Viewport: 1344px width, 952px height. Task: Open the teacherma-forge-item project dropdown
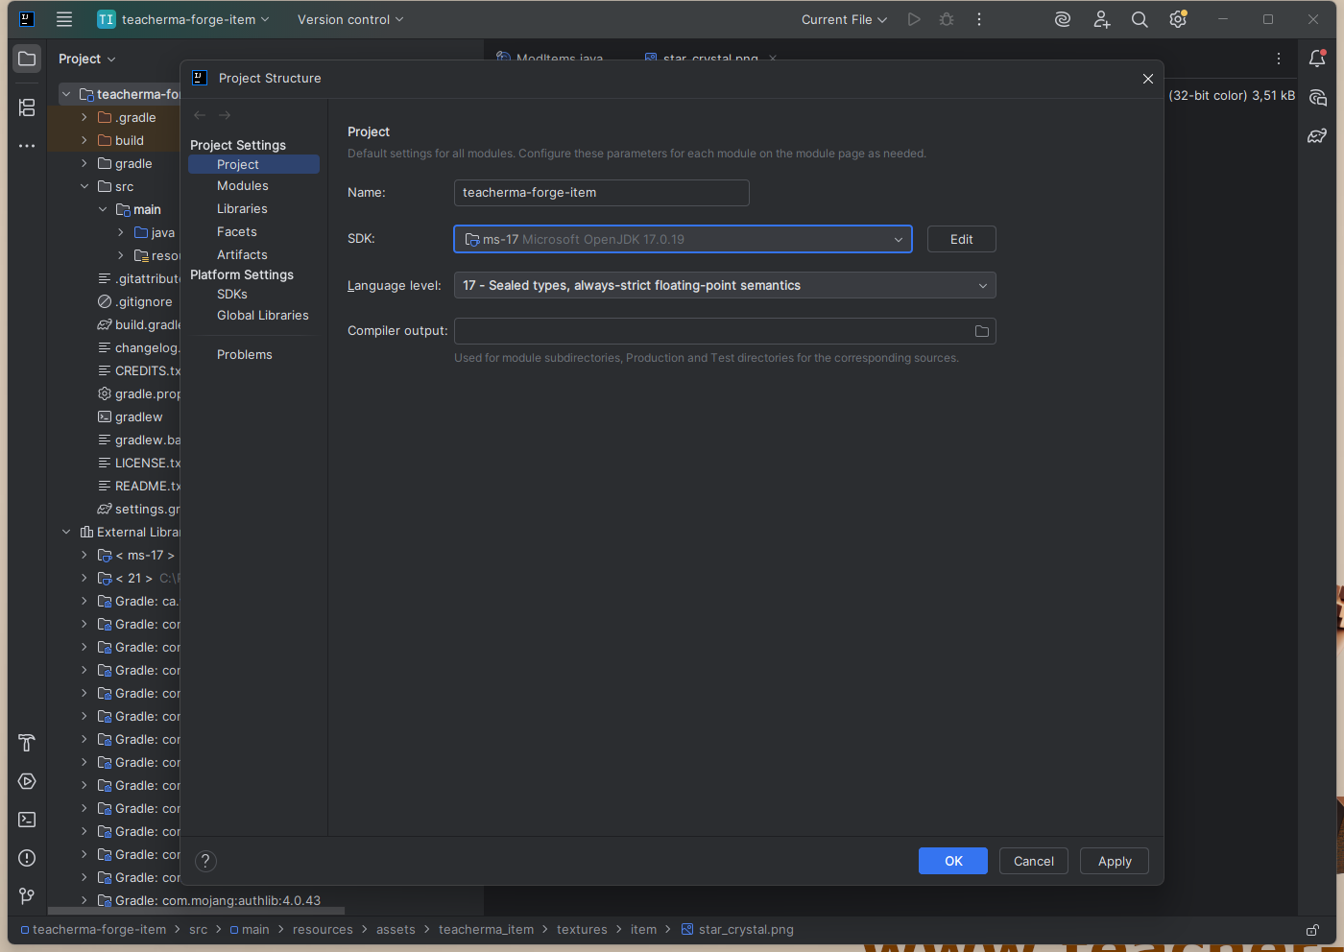(x=184, y=19)
